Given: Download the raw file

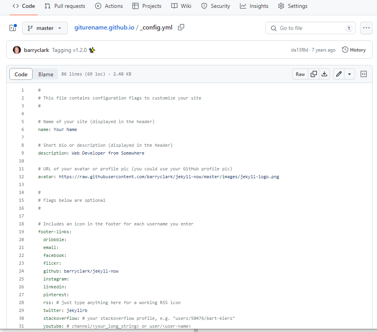Looking at the screenshot, I should pos(324,74).
